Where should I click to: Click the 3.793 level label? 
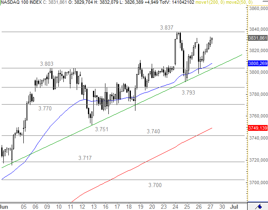[x=188, y=92]
